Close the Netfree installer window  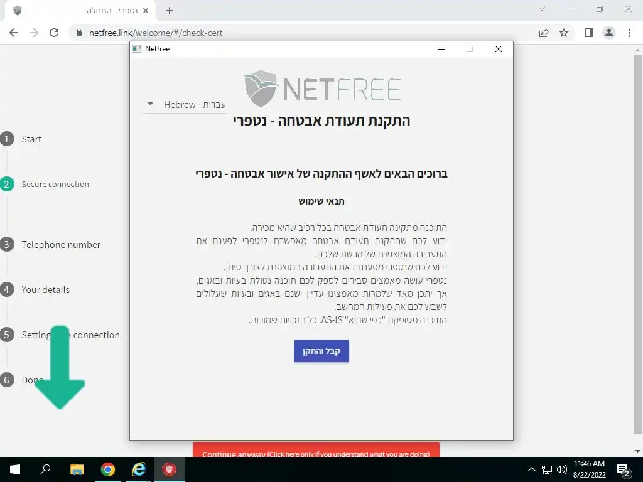click(498, 49)
